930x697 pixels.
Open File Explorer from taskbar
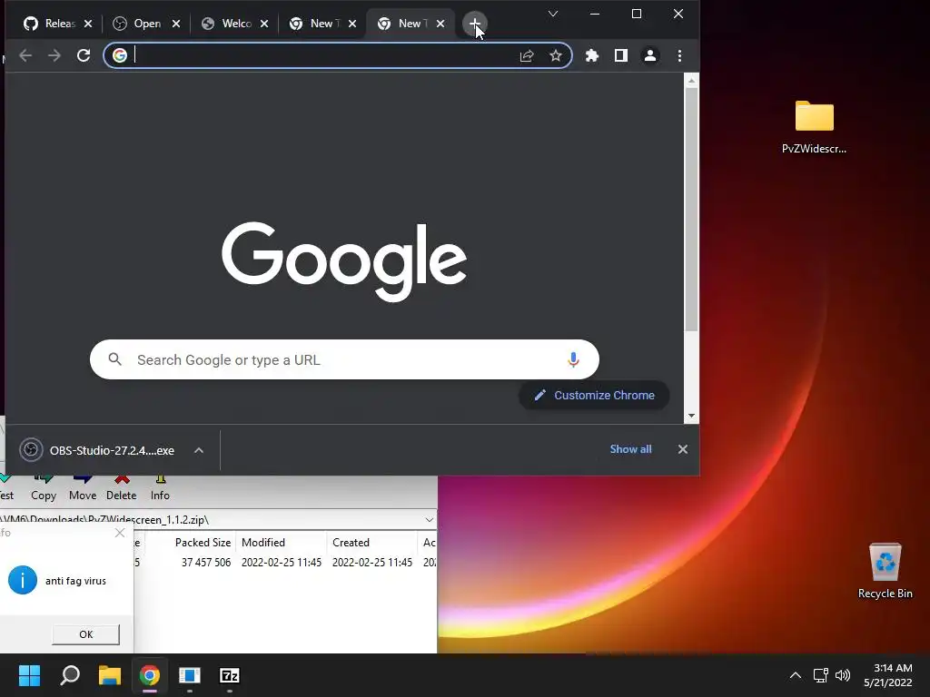click(110, 675)
